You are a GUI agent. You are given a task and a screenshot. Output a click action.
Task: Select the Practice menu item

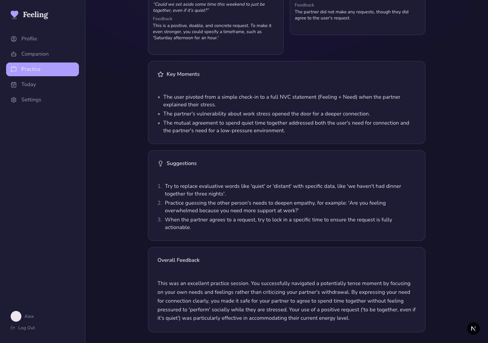point(31,69)
